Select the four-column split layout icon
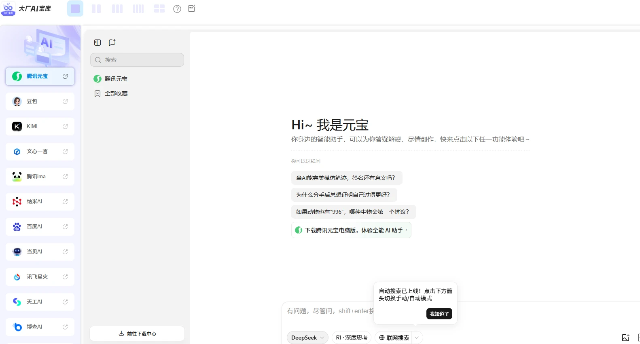This screenshot has width=640, height=344. pos(138,8)
